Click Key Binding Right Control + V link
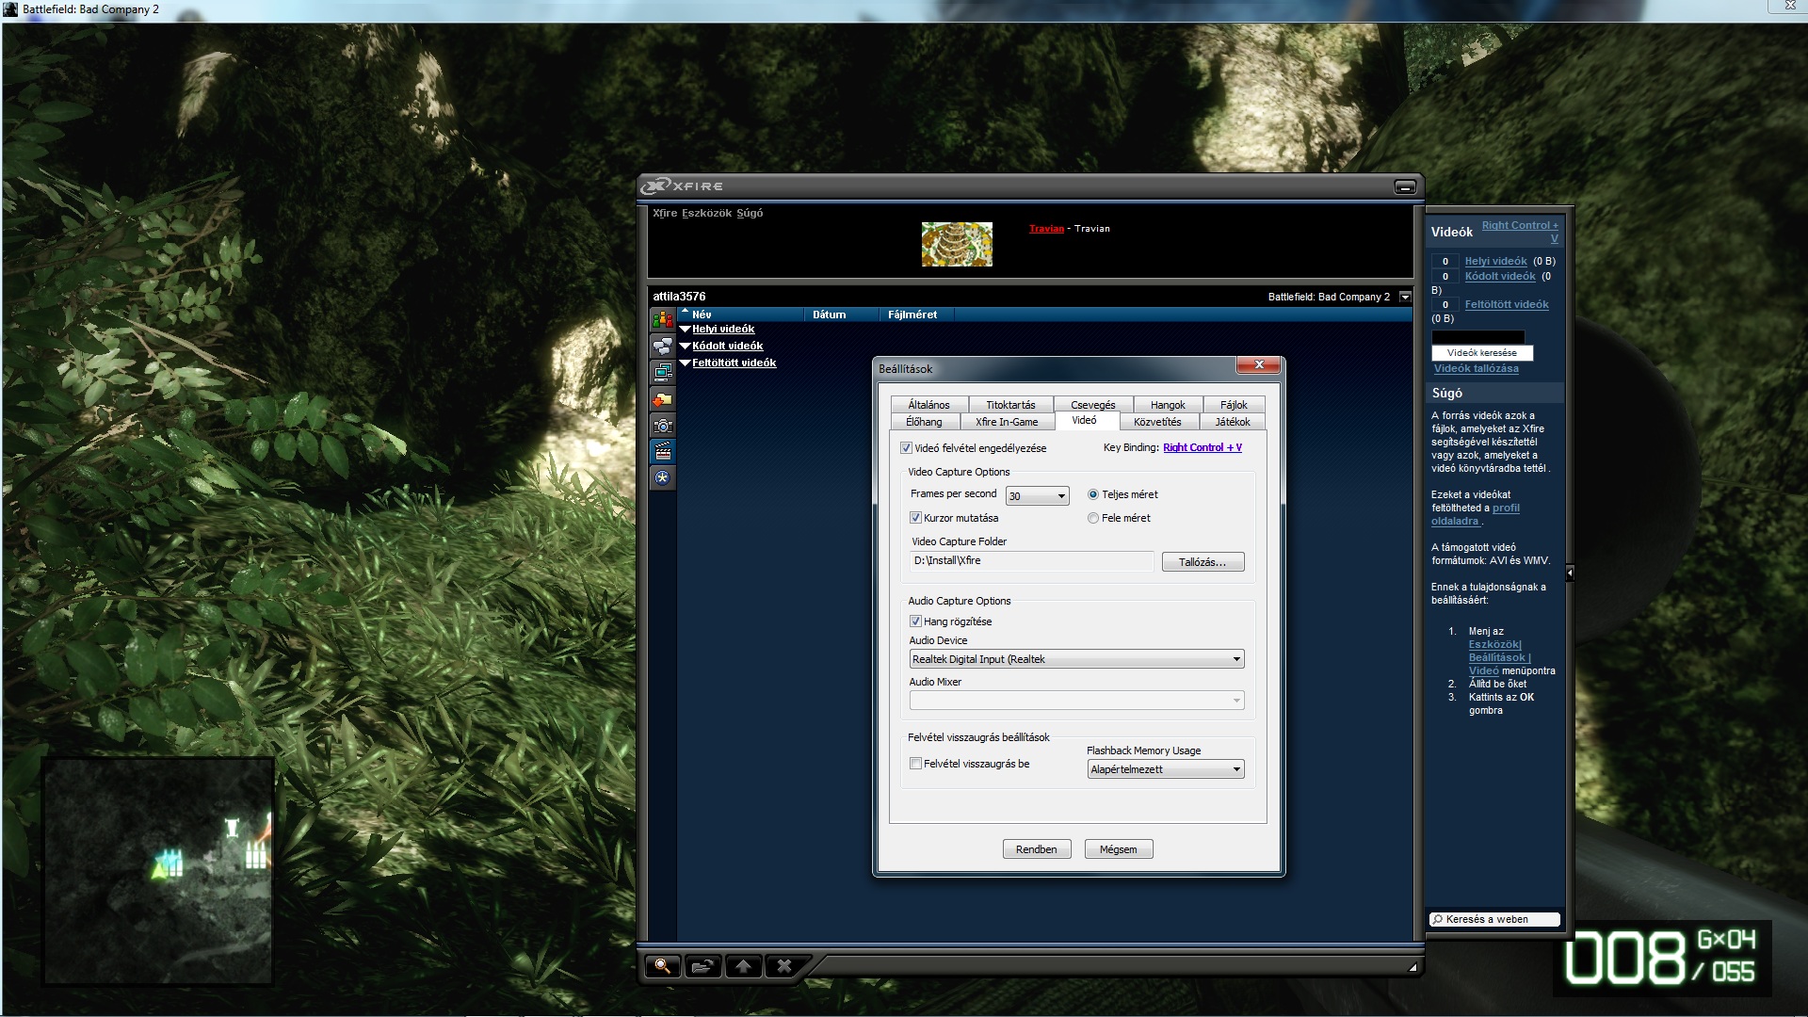This screenshot has width=1808, height=1017. click(1203, 447)
